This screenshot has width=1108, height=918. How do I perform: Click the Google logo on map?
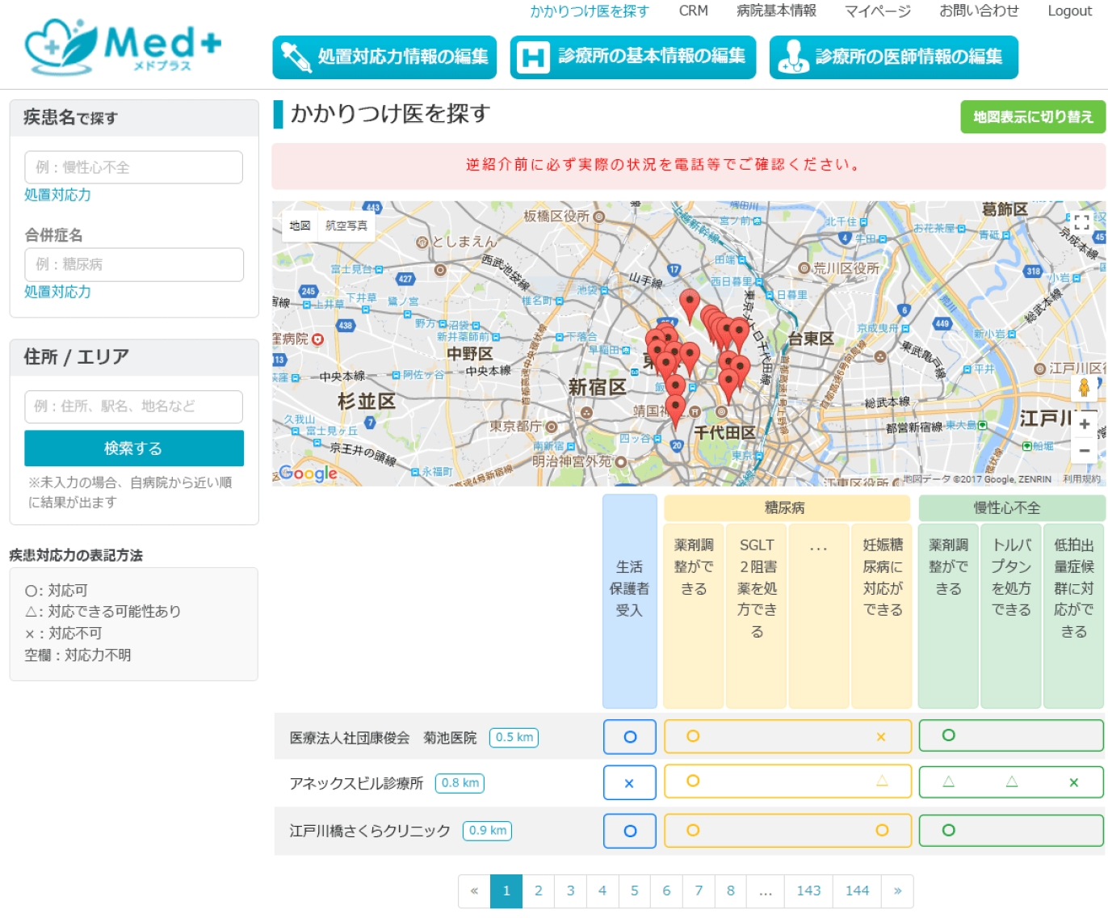pos(308,474)
